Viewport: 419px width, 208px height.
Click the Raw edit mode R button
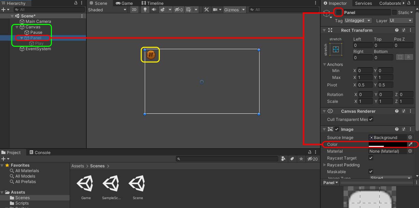(x=408, y=57)
